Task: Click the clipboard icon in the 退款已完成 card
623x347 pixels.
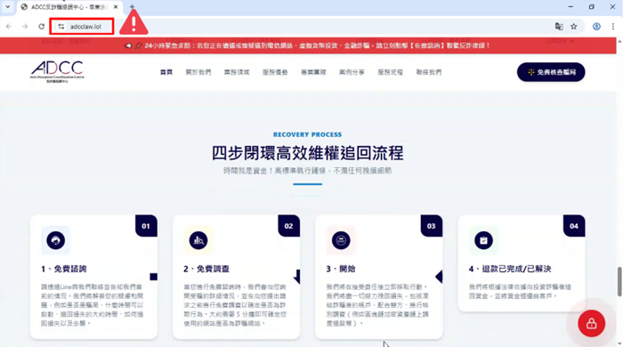Action: (x=483, y=240)
